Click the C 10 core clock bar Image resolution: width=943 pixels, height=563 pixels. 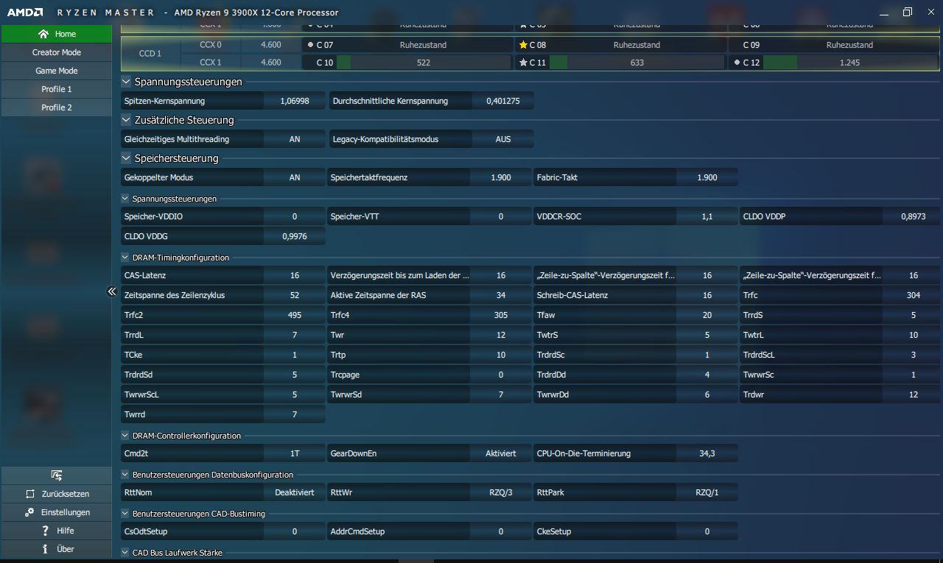tap(423, 63)
